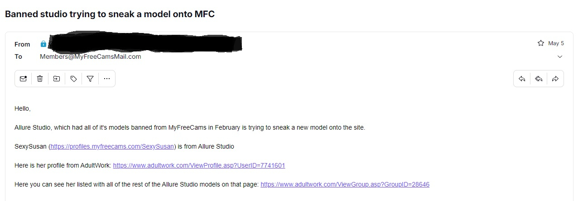The image size is (578, 201).
Task: Star this message
Action: [540, 43]
